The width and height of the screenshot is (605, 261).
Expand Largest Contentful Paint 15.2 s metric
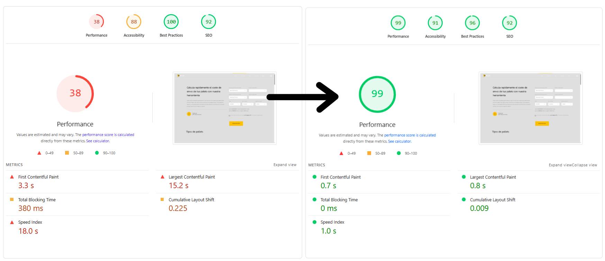pyautogui.click(x=191, y=177)
